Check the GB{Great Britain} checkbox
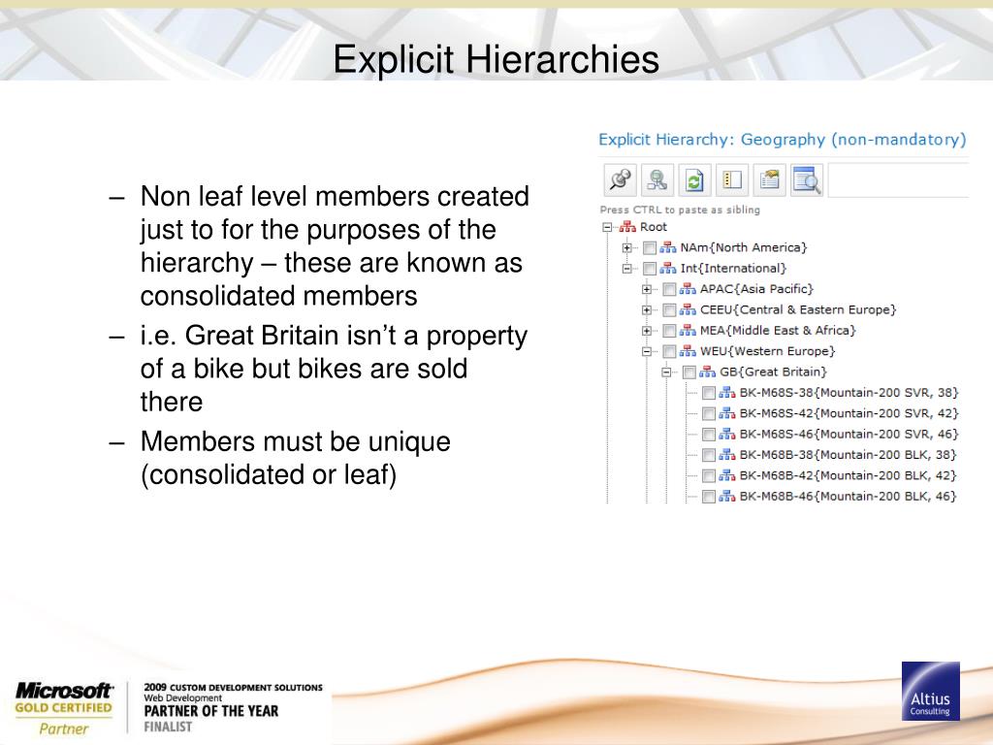Viewport: 993px width, 745px height. tap(689, 372)
